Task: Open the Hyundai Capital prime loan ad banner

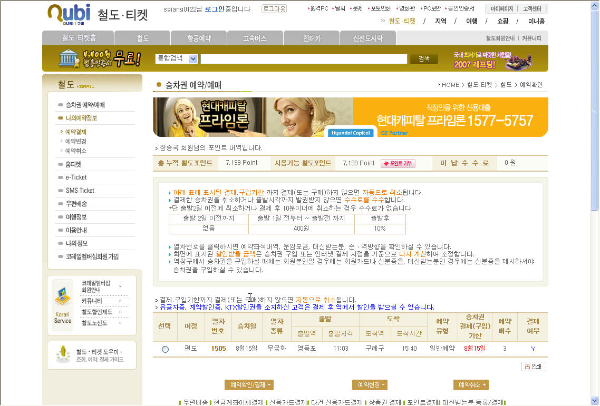Action: click(x=350, y=117)
